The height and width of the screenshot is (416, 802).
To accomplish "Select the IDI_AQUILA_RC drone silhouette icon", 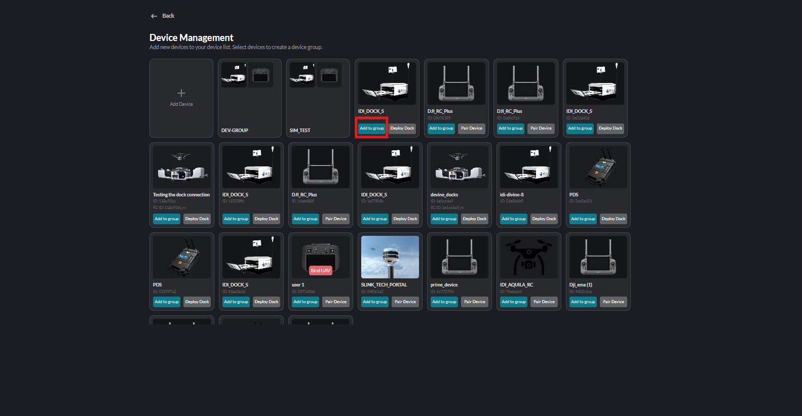I will [x=529, y=257].
